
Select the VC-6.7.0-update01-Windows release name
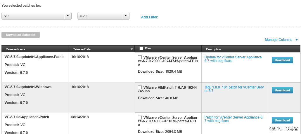(28, 87)
